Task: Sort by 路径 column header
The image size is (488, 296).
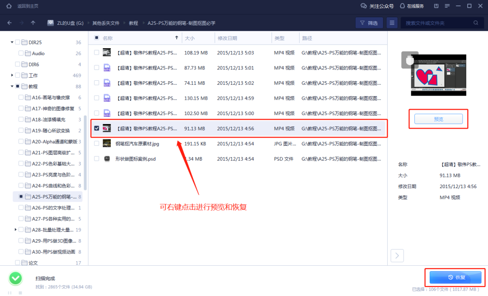Action: click(x=307, y=38)
